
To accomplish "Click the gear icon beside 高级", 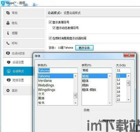I will pyautogui.click(x=8, y=90).
